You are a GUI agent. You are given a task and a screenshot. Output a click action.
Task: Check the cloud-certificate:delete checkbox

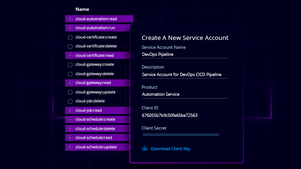[x=70, y=46]
